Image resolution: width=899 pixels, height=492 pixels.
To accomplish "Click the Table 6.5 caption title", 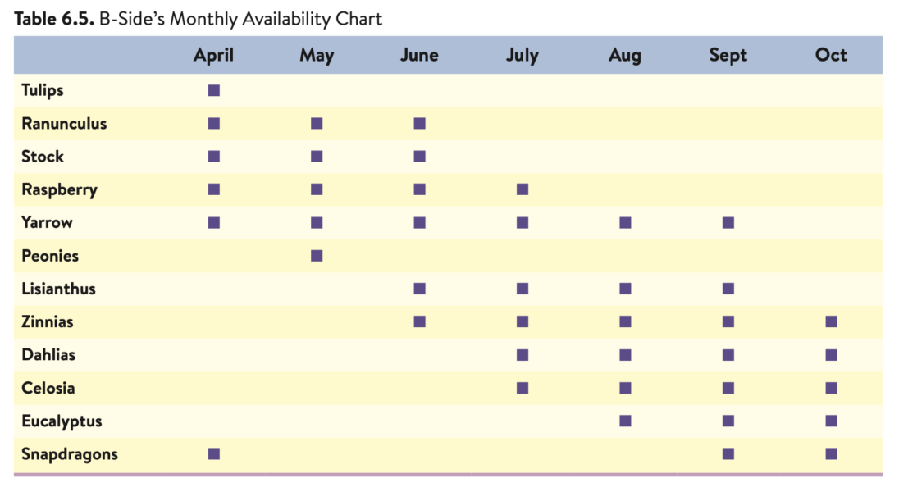I will pyautogui.click(x=198, y=18).
